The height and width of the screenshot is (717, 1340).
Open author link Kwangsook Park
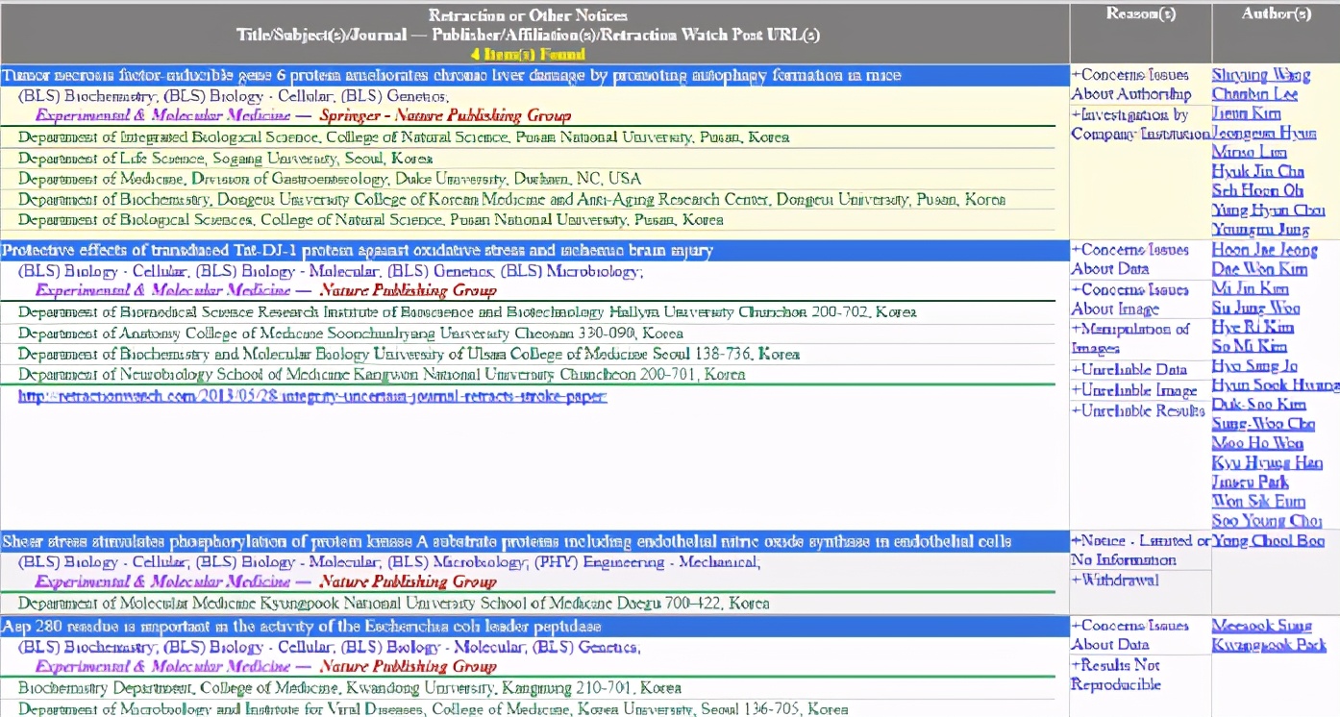click(1269, 645)
